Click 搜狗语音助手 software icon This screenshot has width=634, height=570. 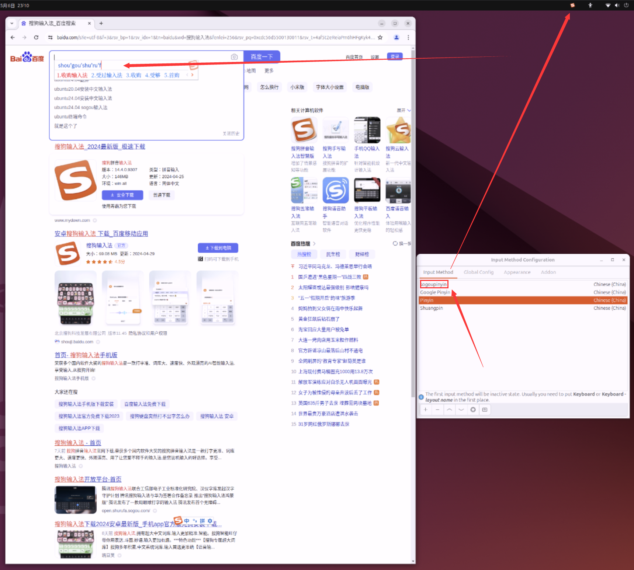click(336, 190)
